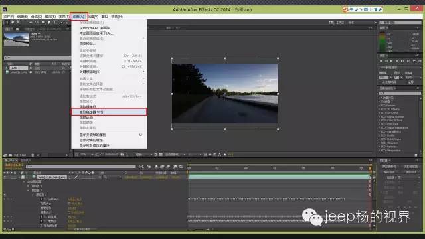Select the arrow Selection tool in toolbar

tap(7, 22)
